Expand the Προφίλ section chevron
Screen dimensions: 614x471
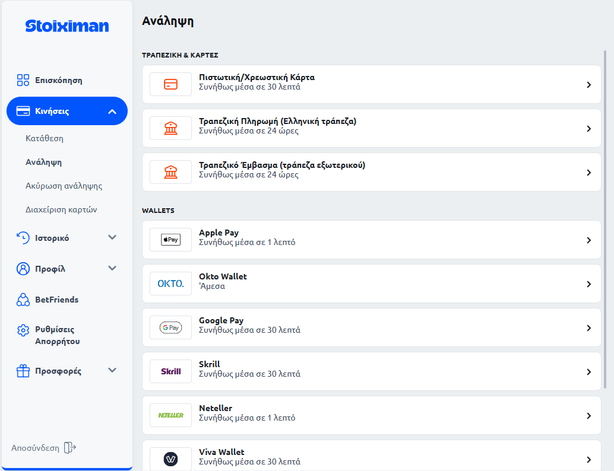click(x=112, y=269)
